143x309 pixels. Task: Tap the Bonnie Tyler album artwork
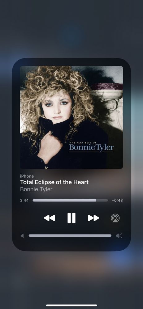[x=71, y=117]
